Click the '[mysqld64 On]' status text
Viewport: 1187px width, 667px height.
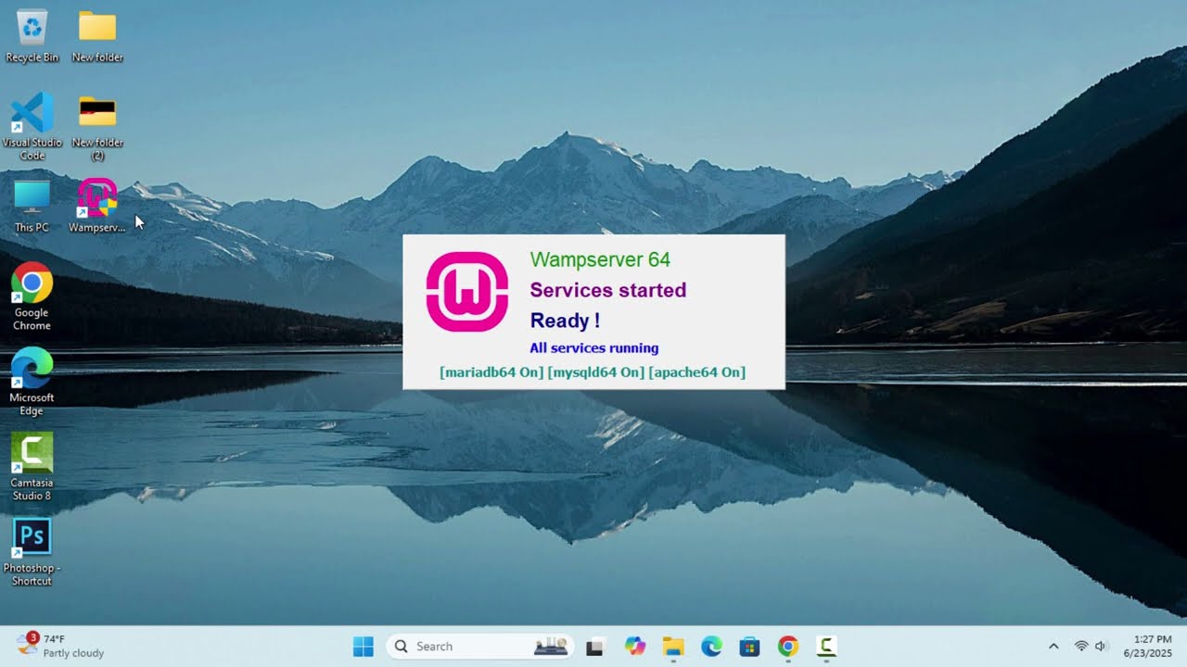coord(595,372)
